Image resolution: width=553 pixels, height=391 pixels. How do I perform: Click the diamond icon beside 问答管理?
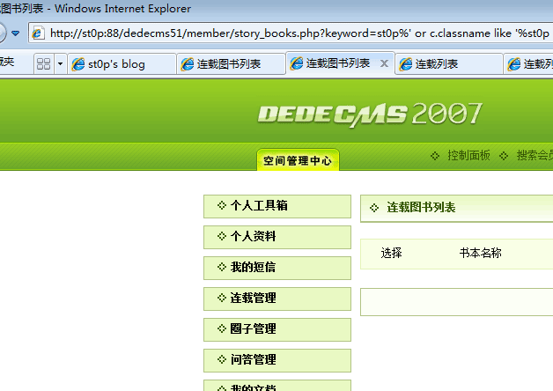coord(222,359)
